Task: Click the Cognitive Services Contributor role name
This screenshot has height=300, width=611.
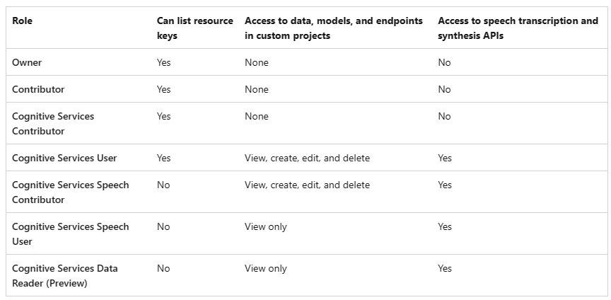Action: point(53,123)
